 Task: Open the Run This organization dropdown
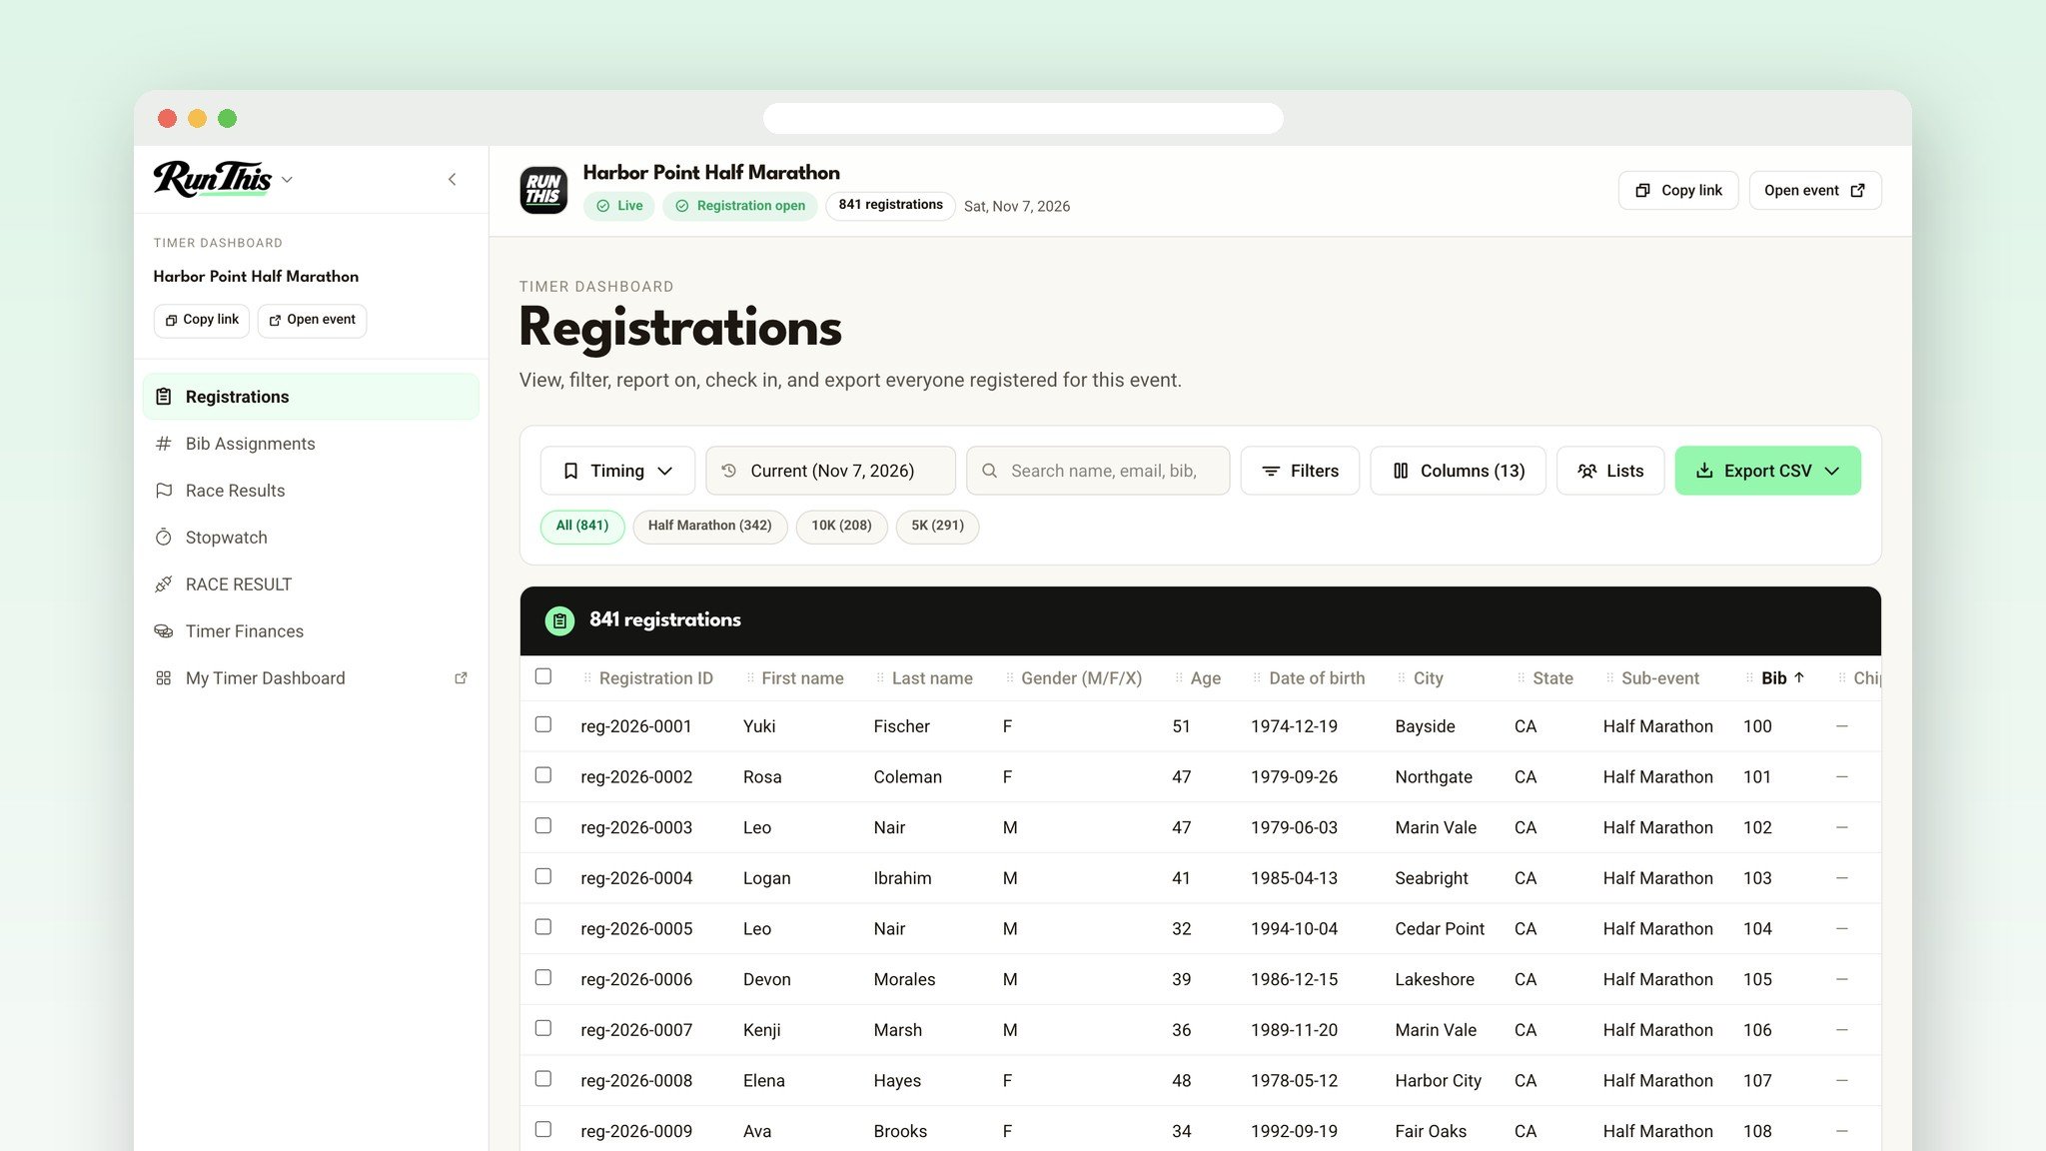click(x=224, y=179)
